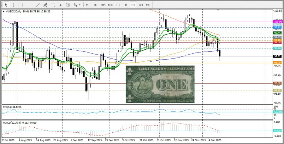Expand the #USDX chart title triangle

click(4, 12)
